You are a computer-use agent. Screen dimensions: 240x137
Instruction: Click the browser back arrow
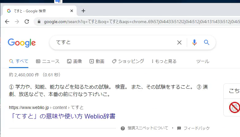pos(7,22)
